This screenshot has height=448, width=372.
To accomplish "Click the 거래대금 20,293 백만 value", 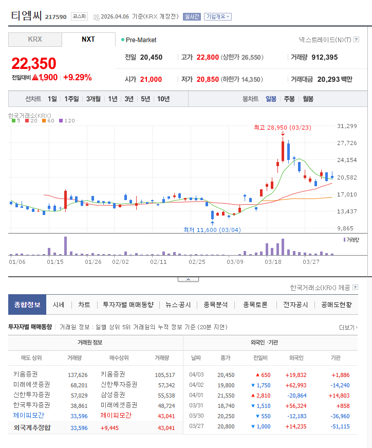I will tap(335, 79).
